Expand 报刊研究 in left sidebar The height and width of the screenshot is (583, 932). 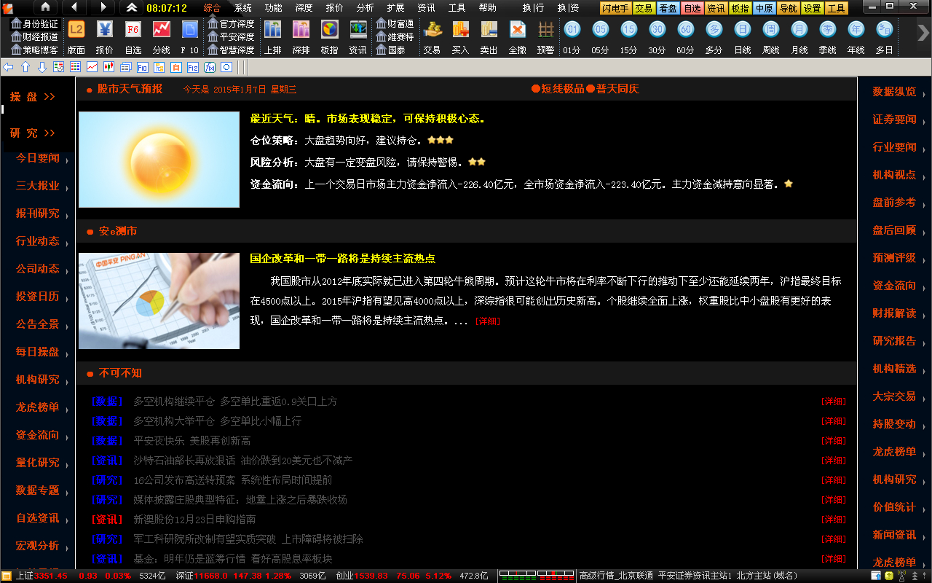(38, 214)
